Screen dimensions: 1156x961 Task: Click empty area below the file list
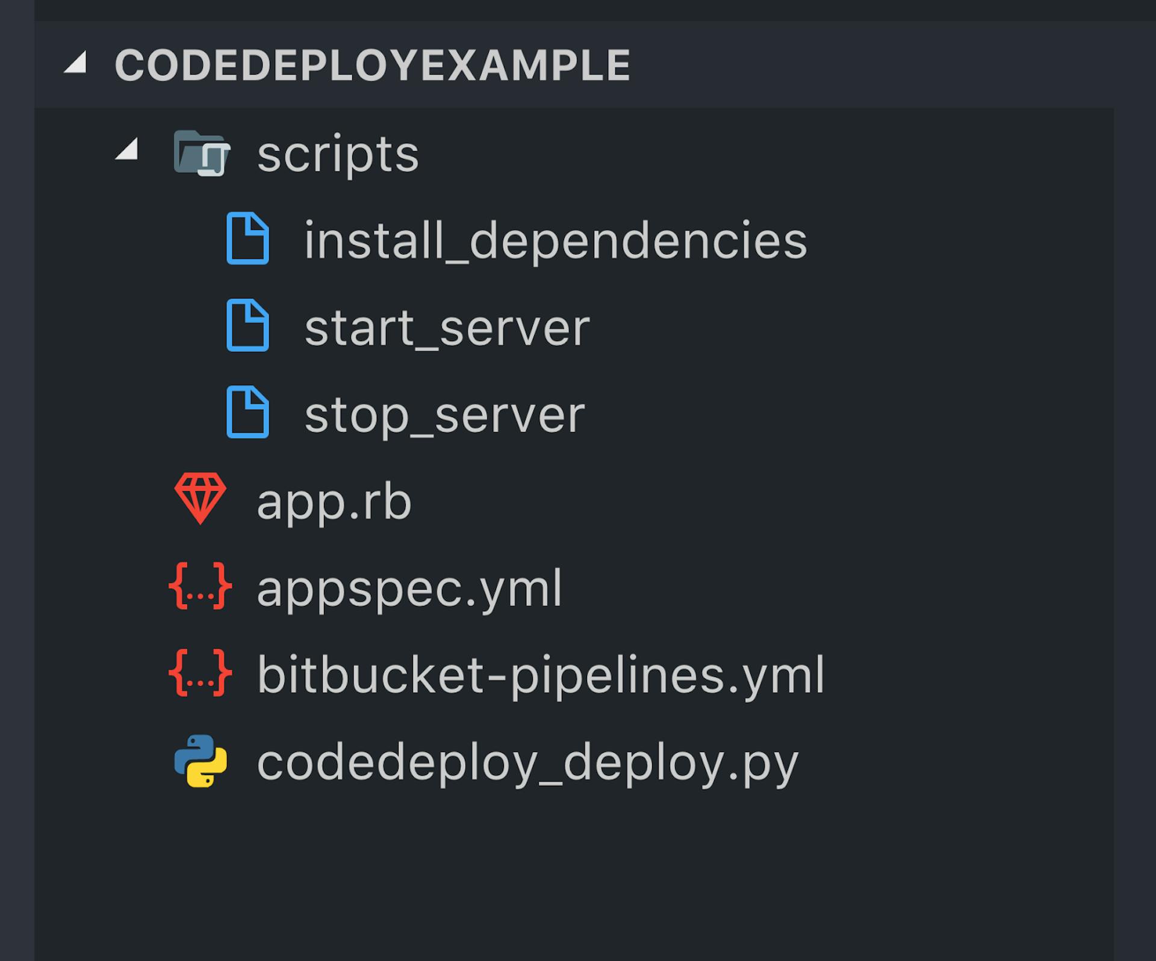tap(572, 879)
